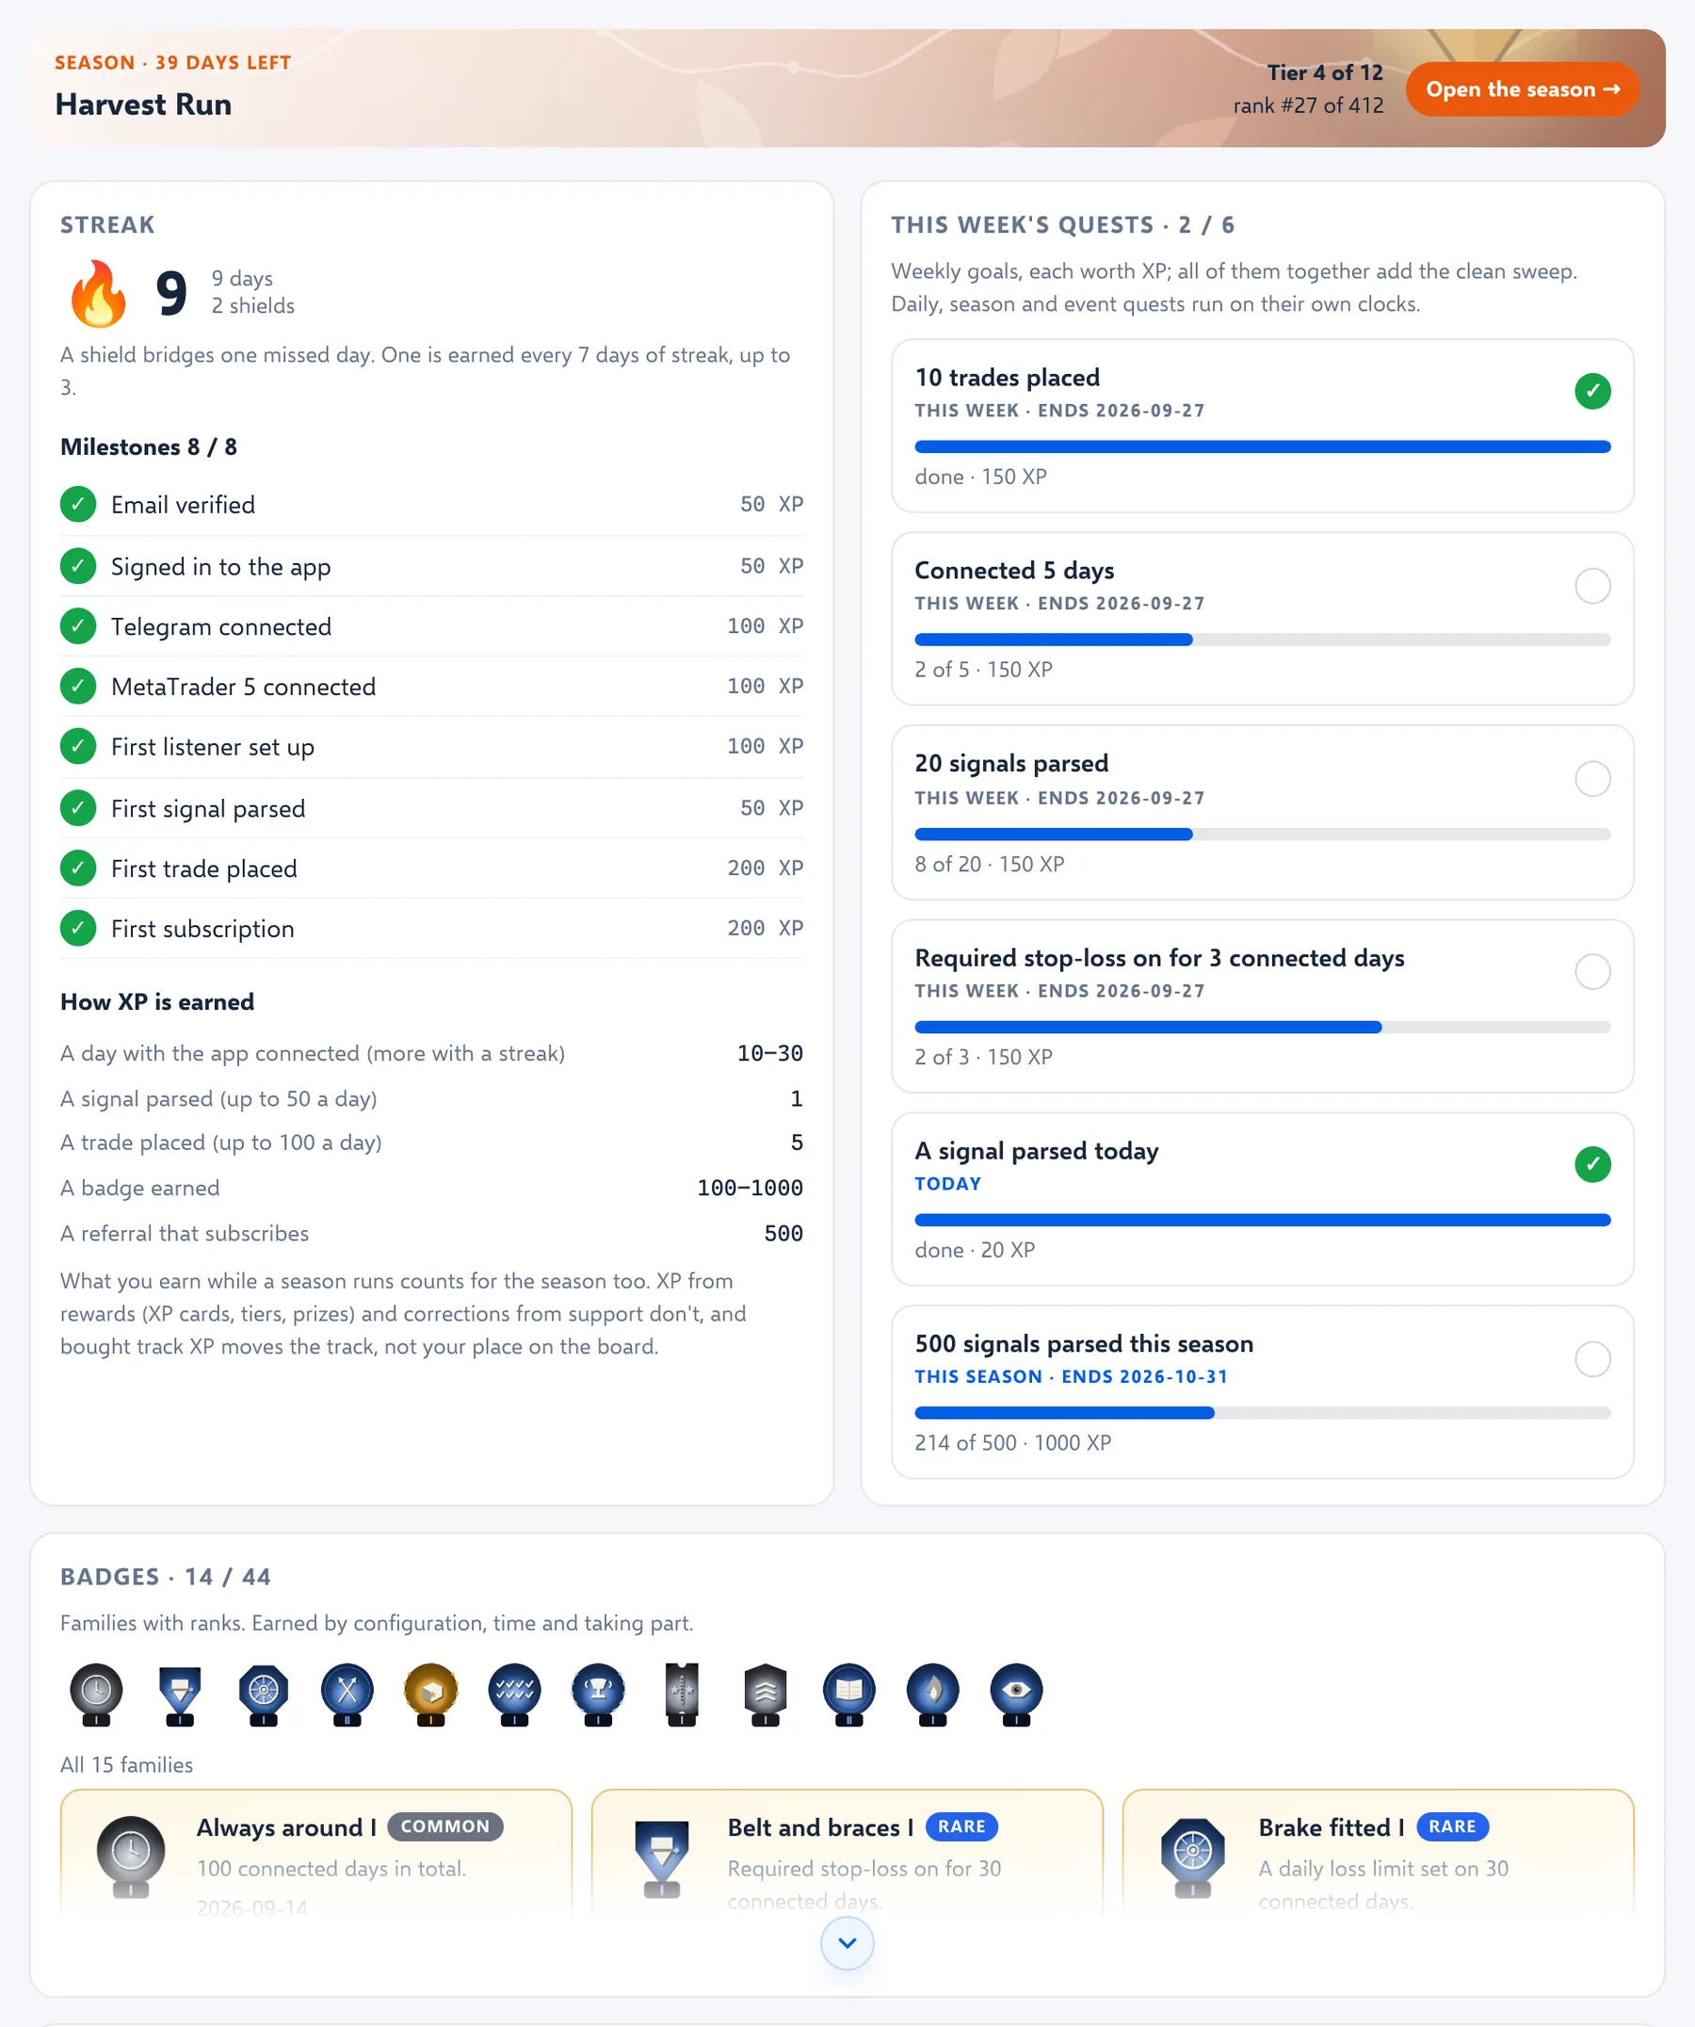1695x2027 pixels.
Task: Click the Required stop-loss quest progress bar
Action: 1262,1027
